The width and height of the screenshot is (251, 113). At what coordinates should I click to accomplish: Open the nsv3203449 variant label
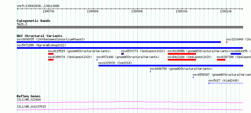click(239, 39)
